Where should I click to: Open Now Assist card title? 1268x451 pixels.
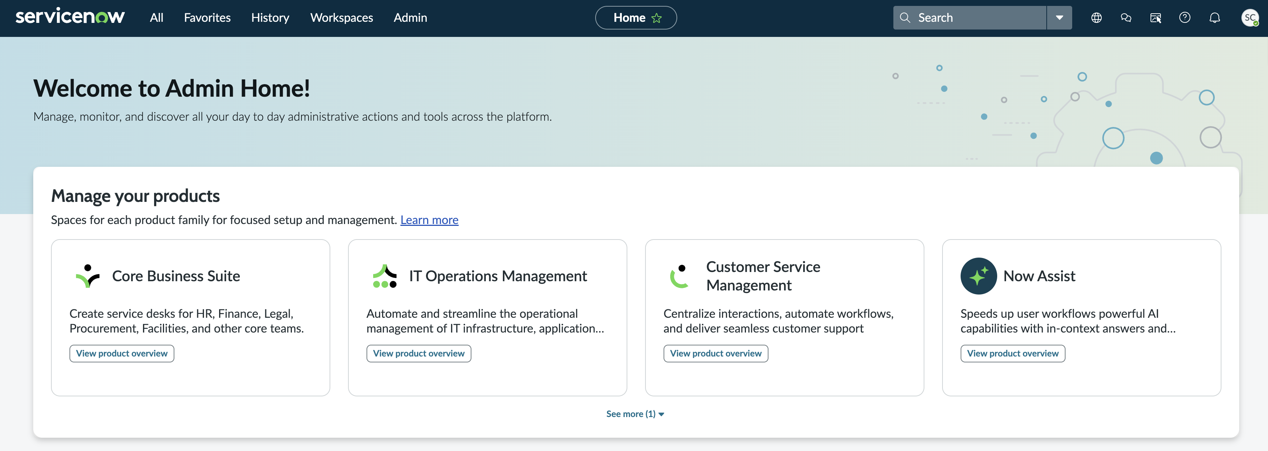click(1039, 276)
